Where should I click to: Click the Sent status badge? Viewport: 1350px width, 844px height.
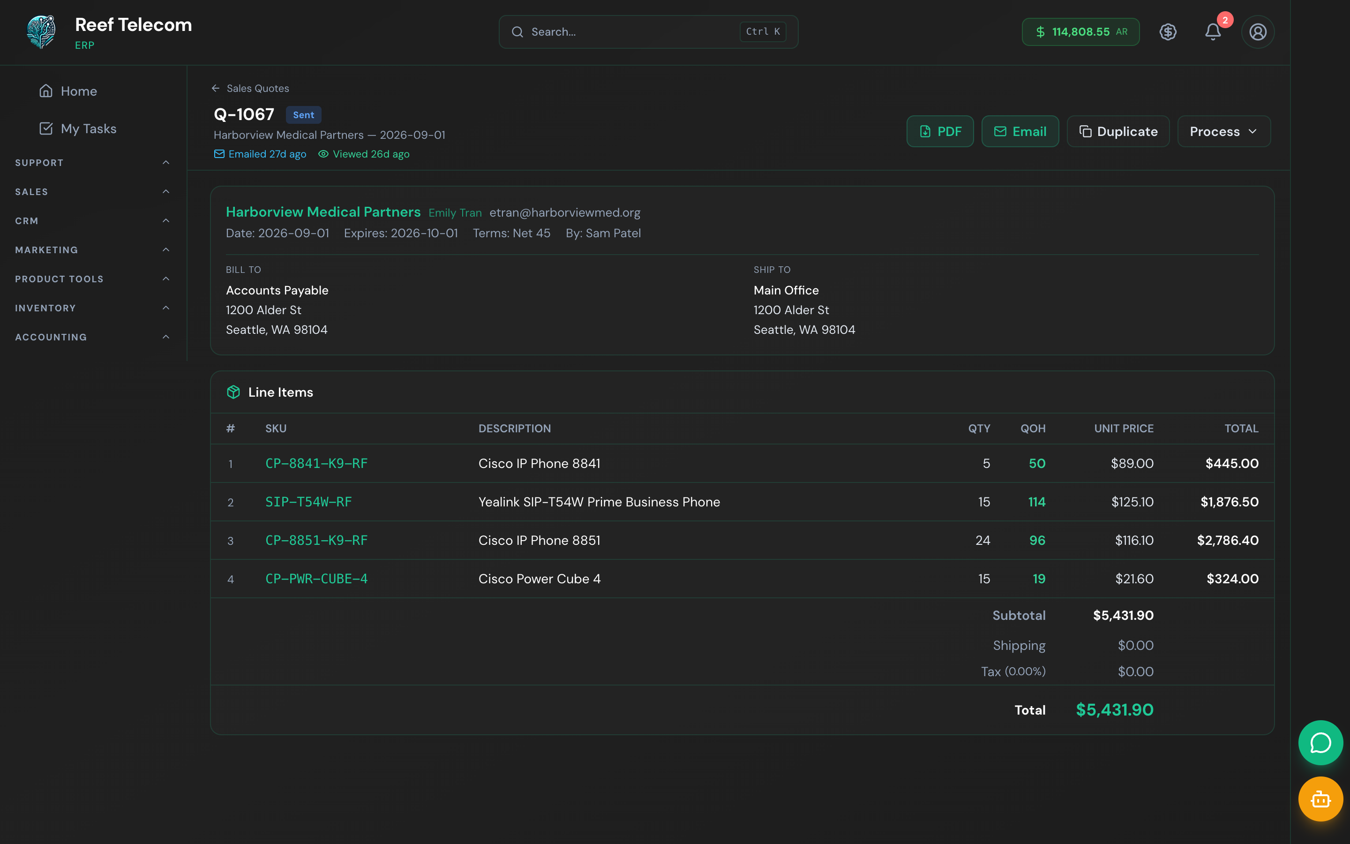303,114
